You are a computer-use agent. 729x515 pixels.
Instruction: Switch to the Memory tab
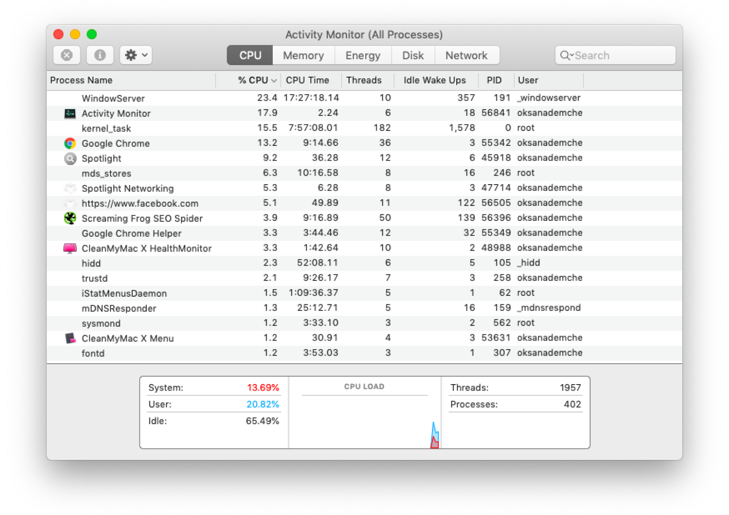[x=303, y=55]
